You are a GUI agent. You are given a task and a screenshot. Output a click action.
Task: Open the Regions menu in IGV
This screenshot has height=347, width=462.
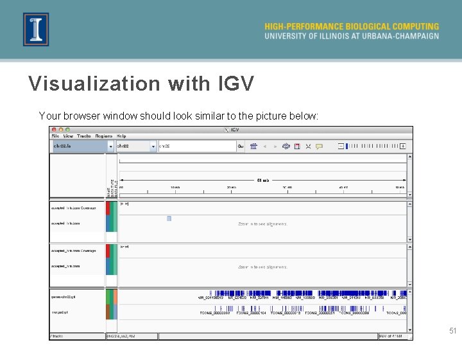[x=104, y=136]
